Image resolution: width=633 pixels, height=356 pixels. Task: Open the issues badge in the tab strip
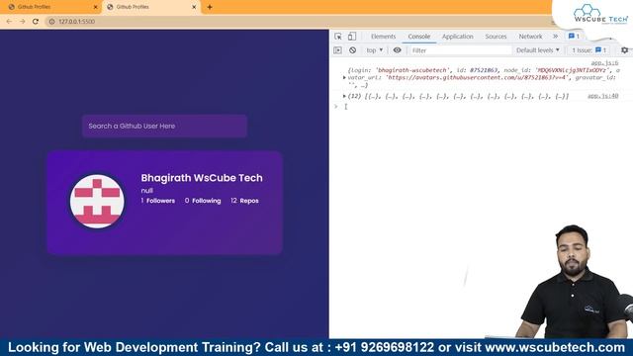[x=574, y=37]
